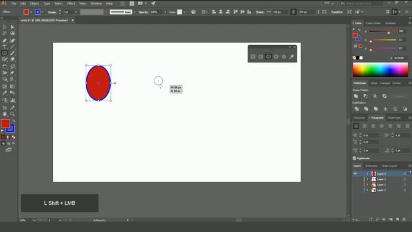Switch to the Artboards tab
412x232 pixels.
371,166
